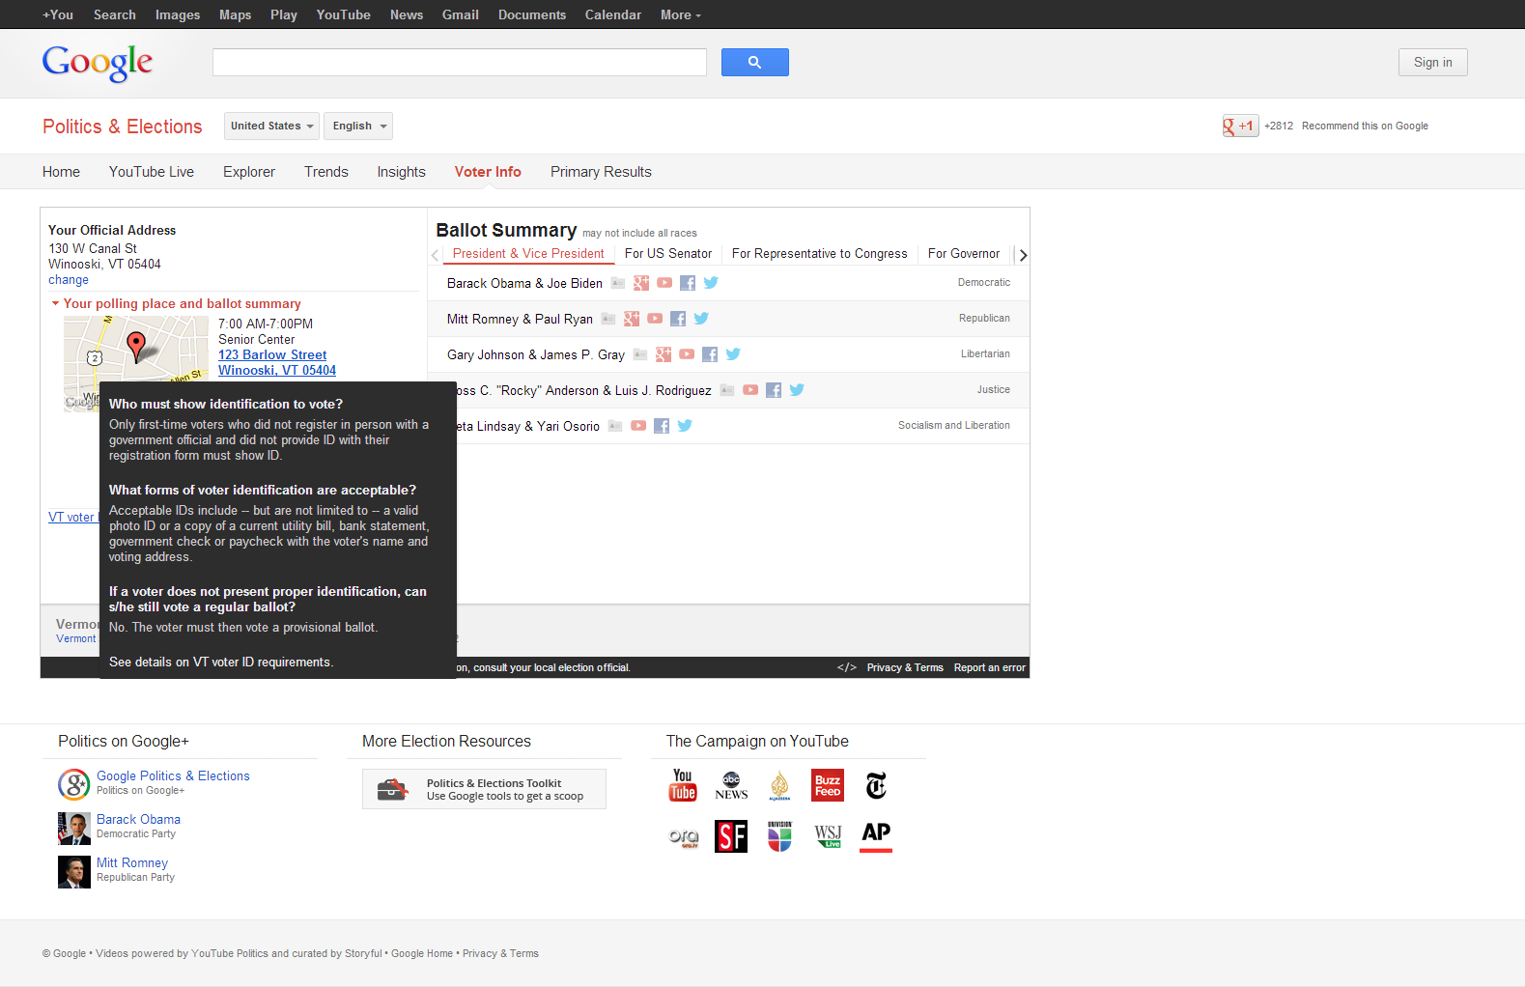The width and height of the screenshot is (1525, 987).
Task: Open Mitt Romney & Paul Ryan's Twitter feed
Action: point(701,319)
